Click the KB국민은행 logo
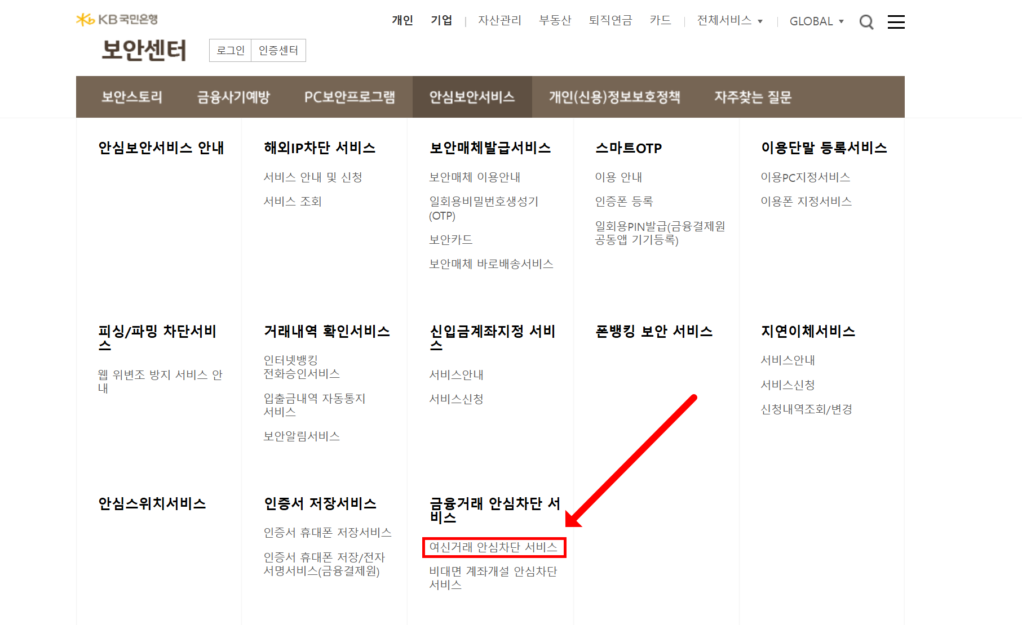The height and width of the screenshot is (625, 1022). coord(116,19)
